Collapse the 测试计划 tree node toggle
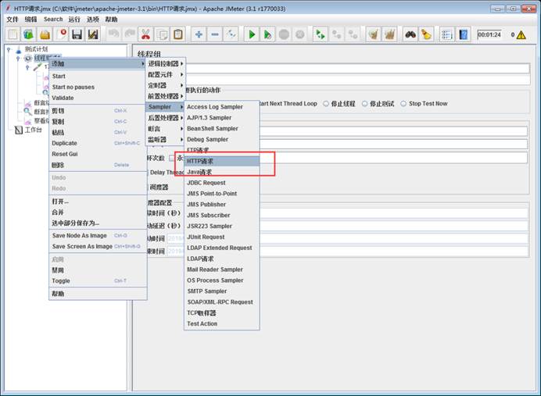Viewport: 541px width, 396px height. tap(9, 50)
